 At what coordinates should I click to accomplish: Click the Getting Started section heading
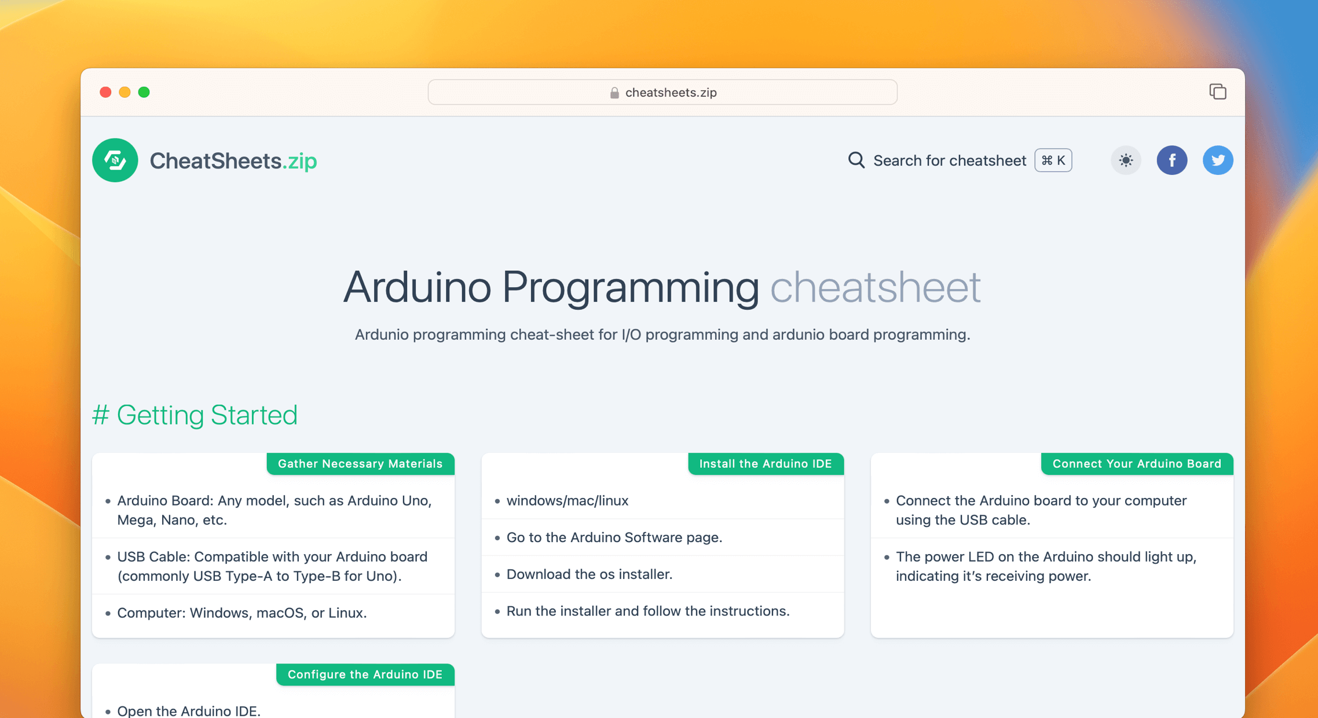(196, 414)
